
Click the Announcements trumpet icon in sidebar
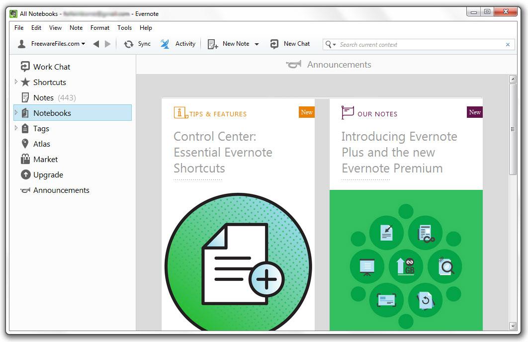[x=25, y=190]
